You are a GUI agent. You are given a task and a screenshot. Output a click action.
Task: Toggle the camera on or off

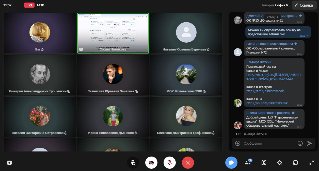(x=151, y=163)
